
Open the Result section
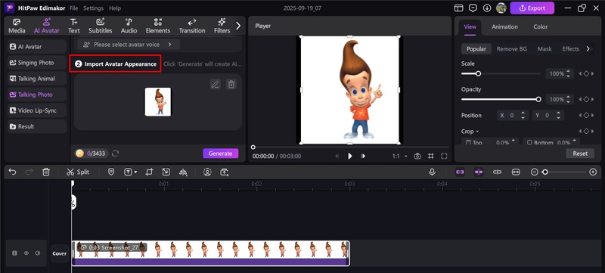[37, 126]
